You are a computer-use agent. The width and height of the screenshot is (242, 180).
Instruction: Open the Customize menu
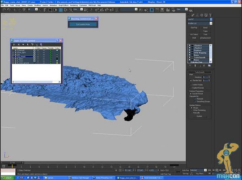(x=83, y=5)
